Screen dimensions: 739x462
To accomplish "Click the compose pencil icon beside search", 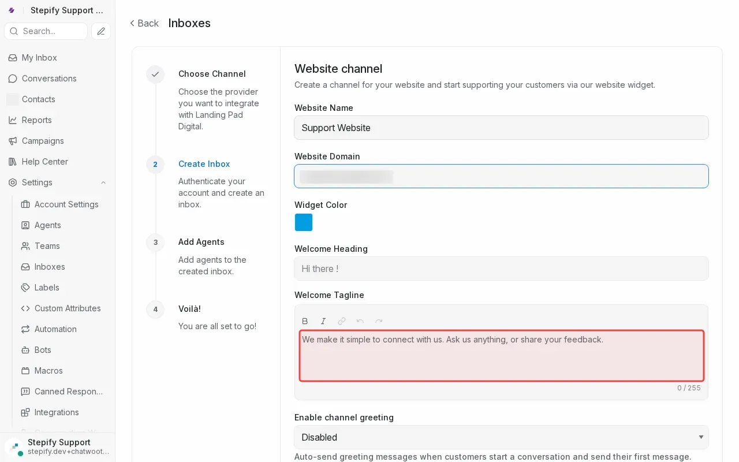I will point(101,31).
